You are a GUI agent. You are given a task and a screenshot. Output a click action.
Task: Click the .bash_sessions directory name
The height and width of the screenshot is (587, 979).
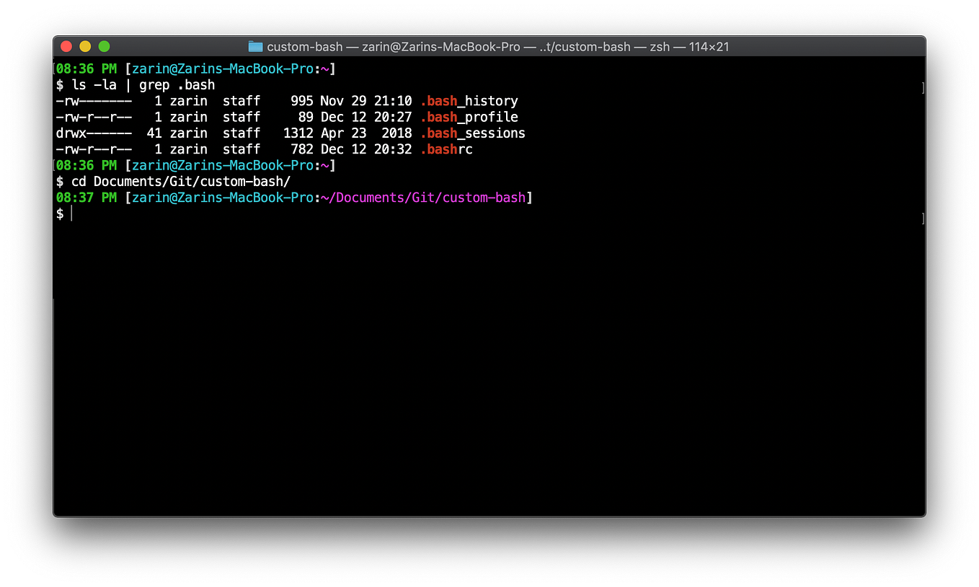(473, 133)
